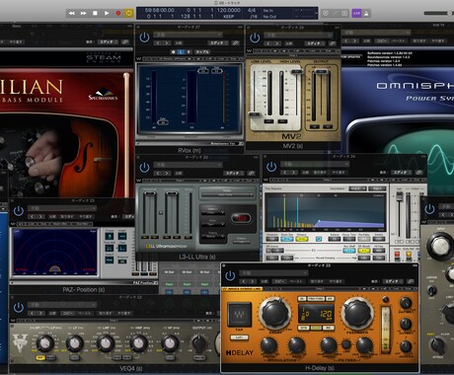This screenshot has height=375, width=454.
Task: Open the editor view dropdown in the reverb window
Action: point(402,173)
